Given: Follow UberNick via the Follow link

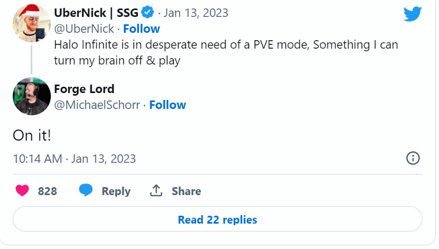Looking at the screenshot, I should click(141, 29).
